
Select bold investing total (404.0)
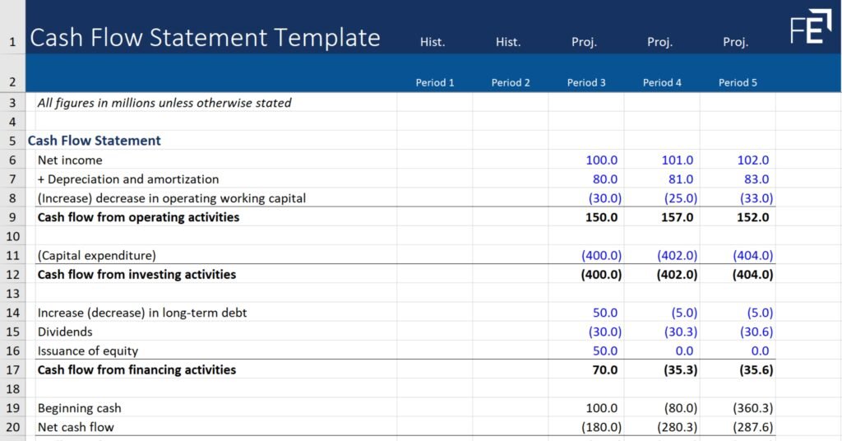tap(753, 275)
